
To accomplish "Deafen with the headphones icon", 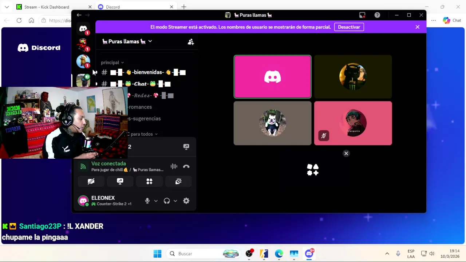I will coord(167,201).
